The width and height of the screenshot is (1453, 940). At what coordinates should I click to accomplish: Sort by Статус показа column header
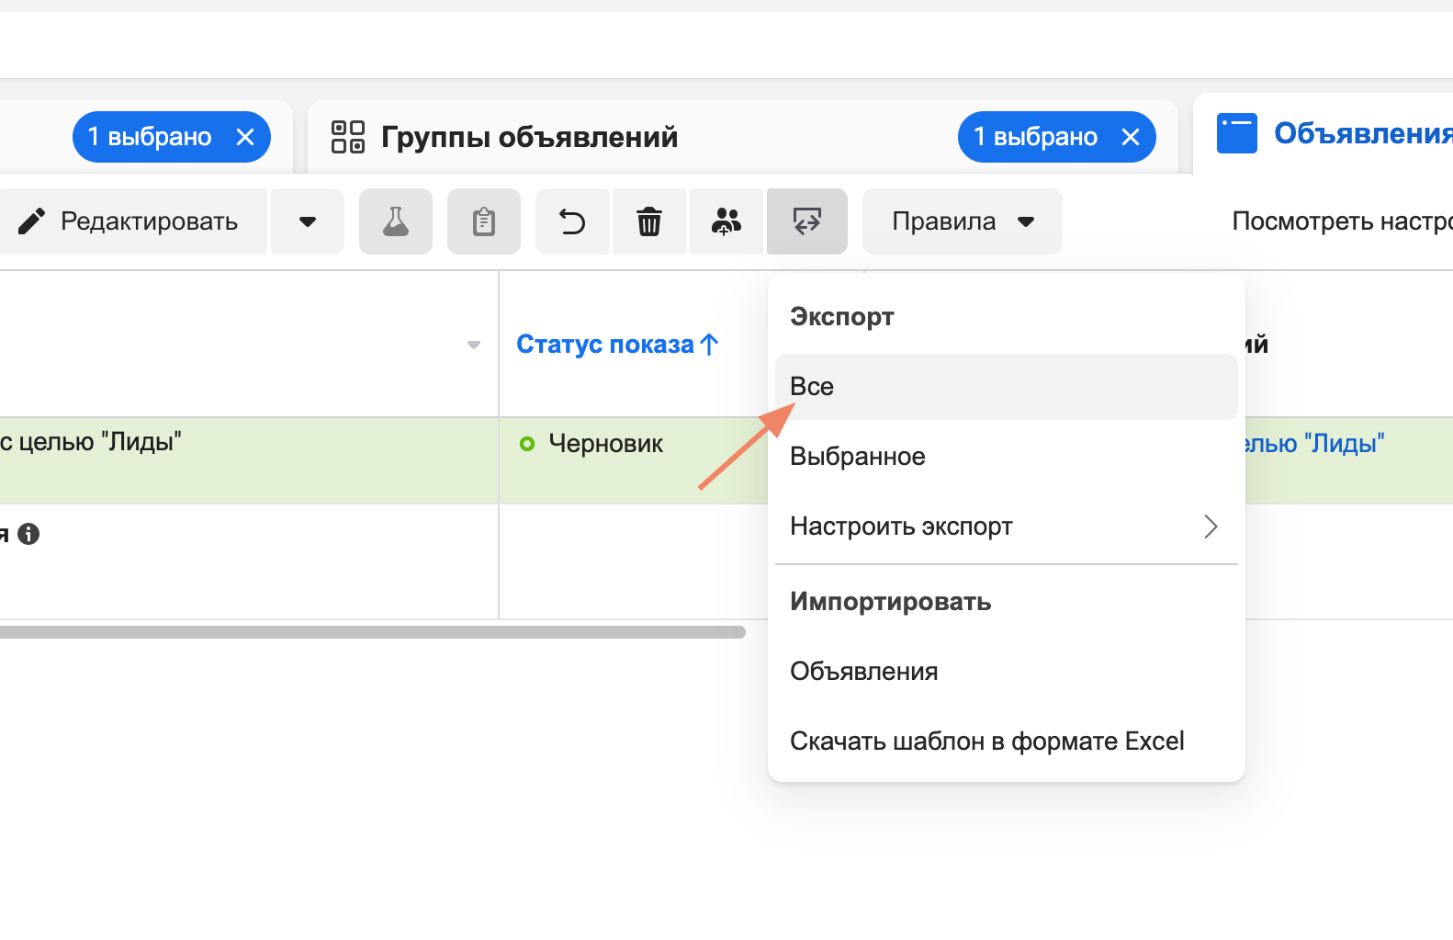(x=617, y=345)
